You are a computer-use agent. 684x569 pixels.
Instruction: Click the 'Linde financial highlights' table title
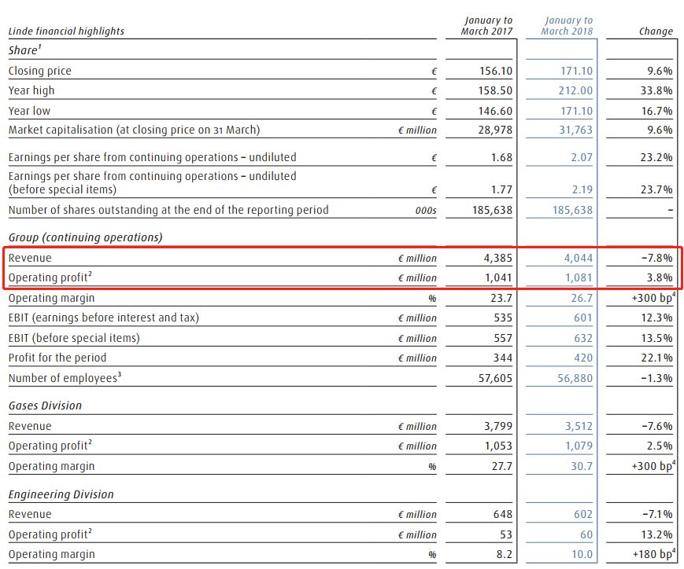pos(66,31)
